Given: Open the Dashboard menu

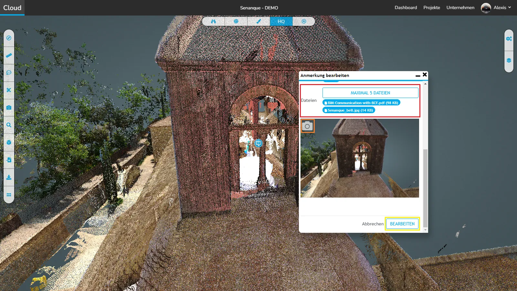Looking at the screenshot, I should (x=406, y=7).
